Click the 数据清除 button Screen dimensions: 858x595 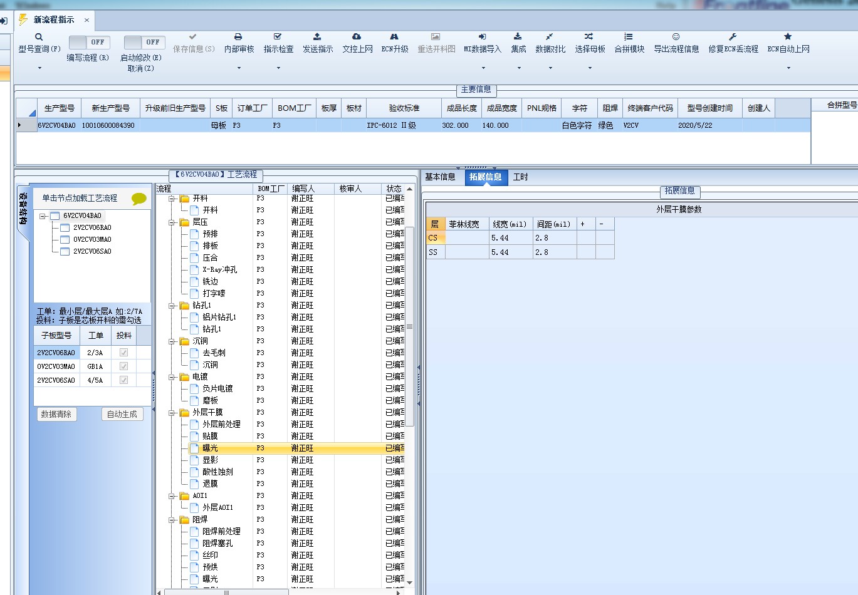coord(56,414)
